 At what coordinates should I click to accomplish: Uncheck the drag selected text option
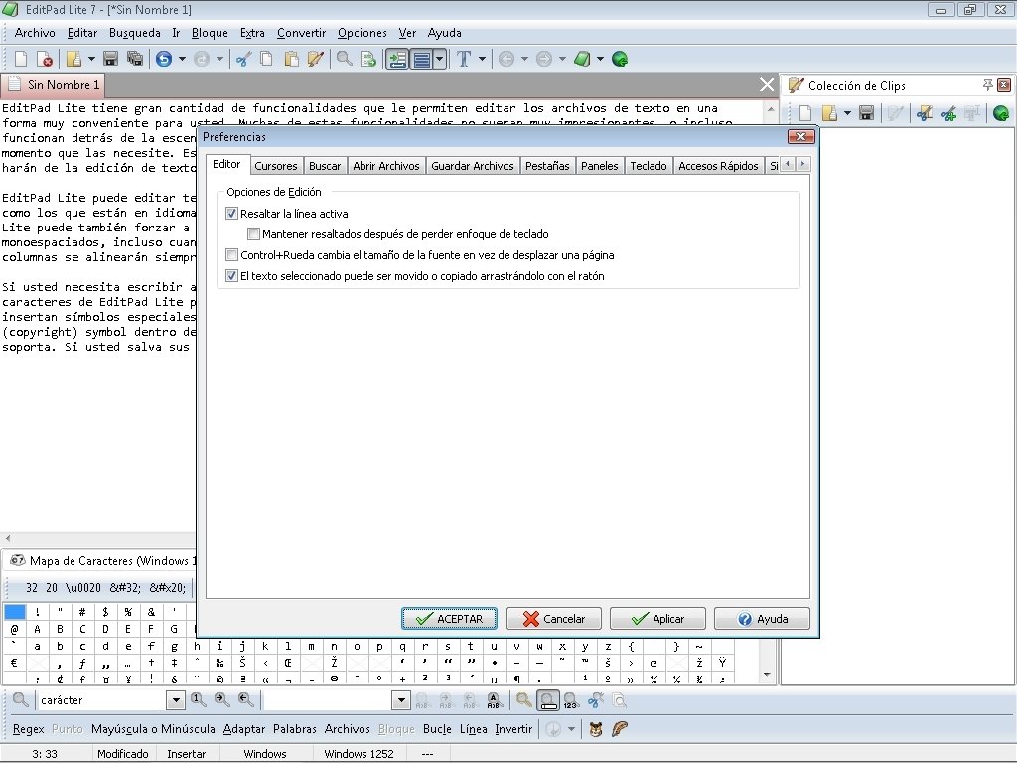pos(231,276)
